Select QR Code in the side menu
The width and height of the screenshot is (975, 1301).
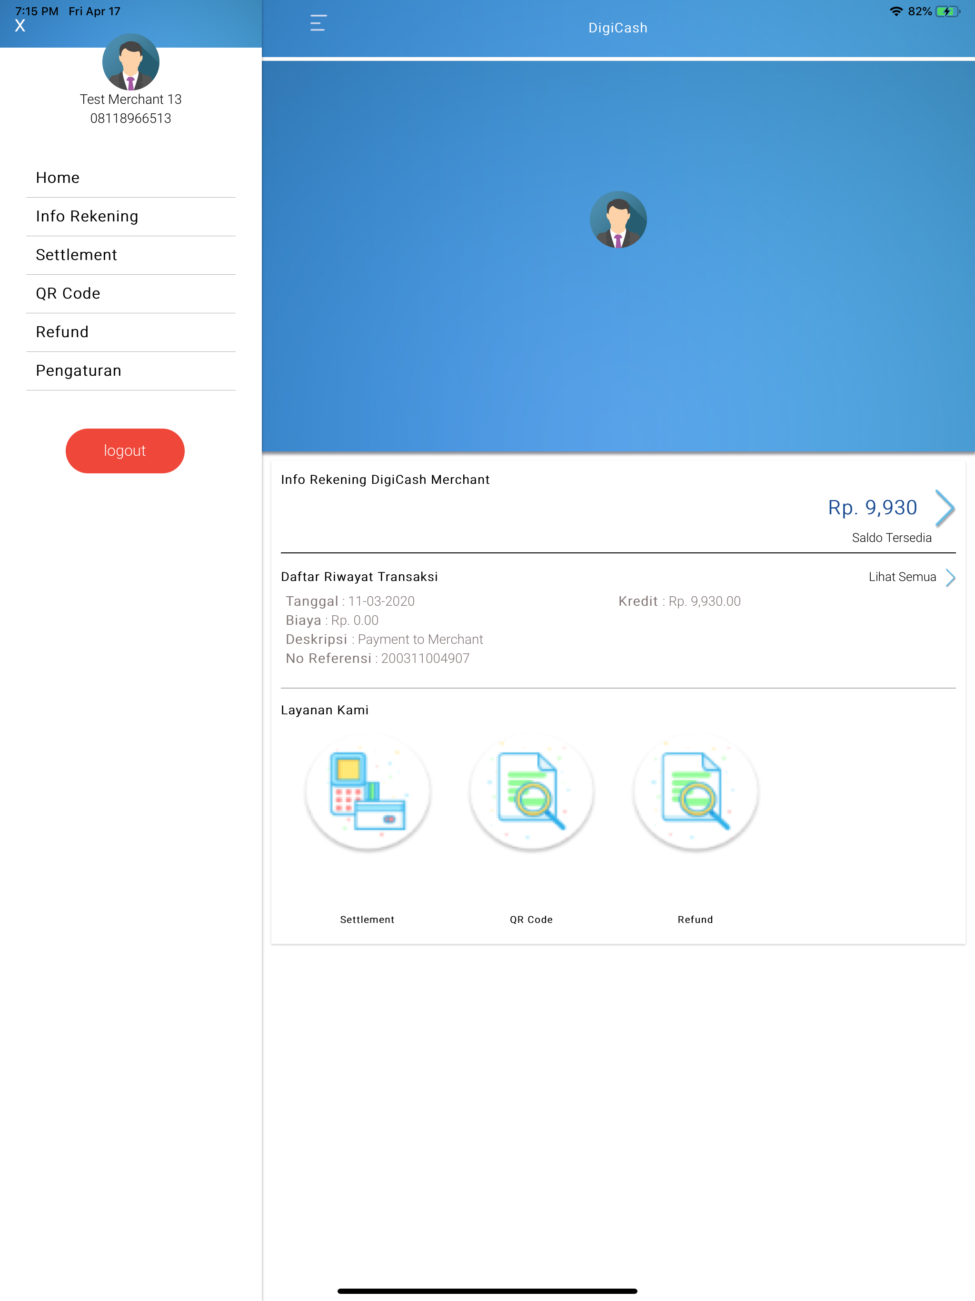pos(130,293)
